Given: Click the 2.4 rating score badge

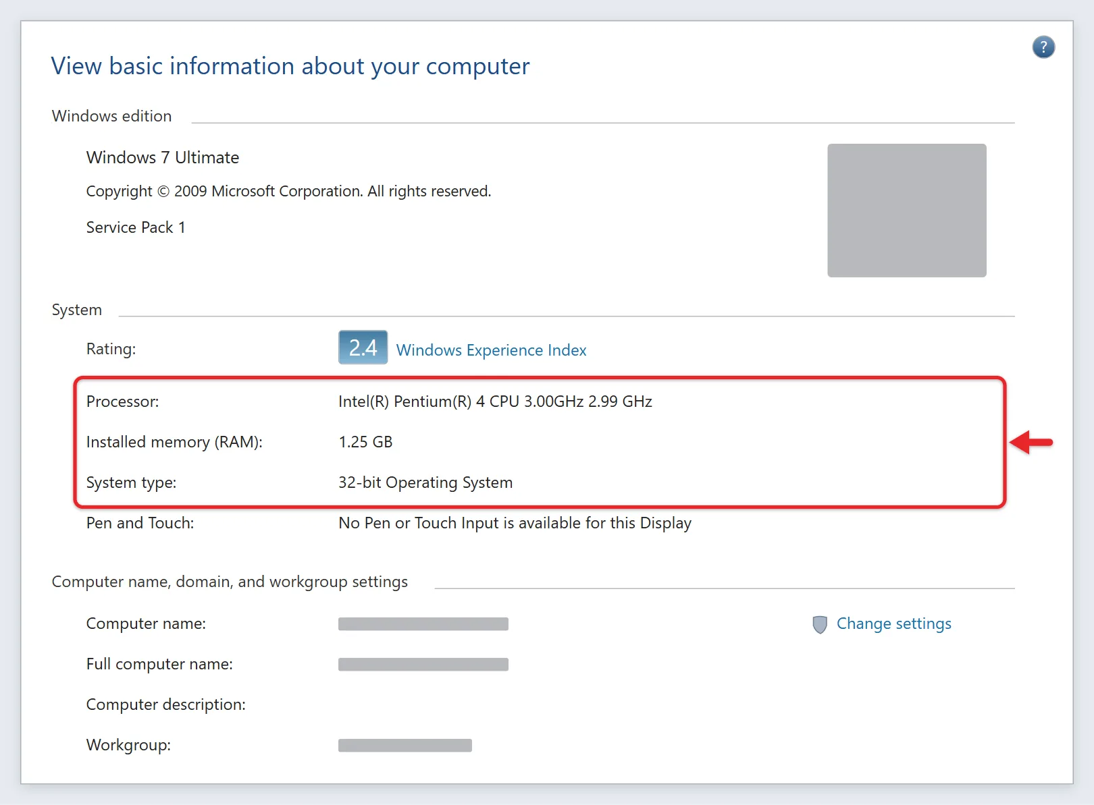Looking at the screenshot, I should point(363,348).
